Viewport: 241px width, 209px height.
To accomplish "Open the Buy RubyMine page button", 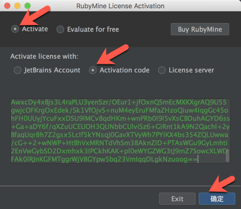I will (x=200, y=29).
